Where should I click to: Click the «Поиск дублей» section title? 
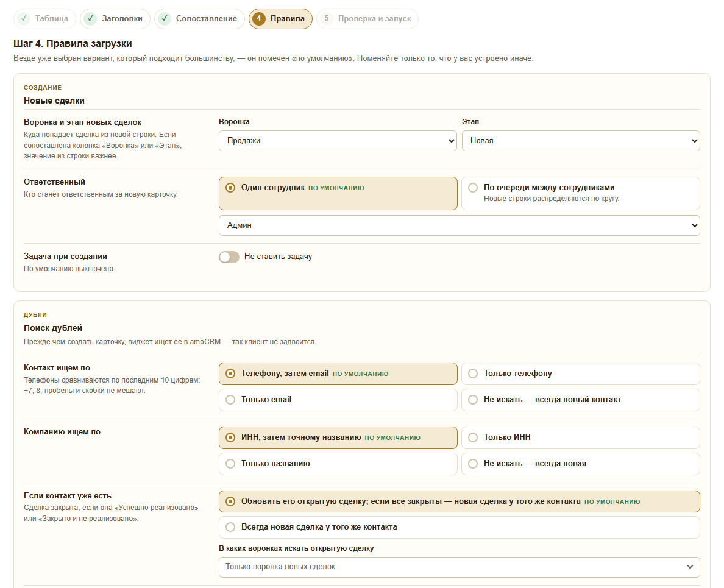click(x=53, y=328)
